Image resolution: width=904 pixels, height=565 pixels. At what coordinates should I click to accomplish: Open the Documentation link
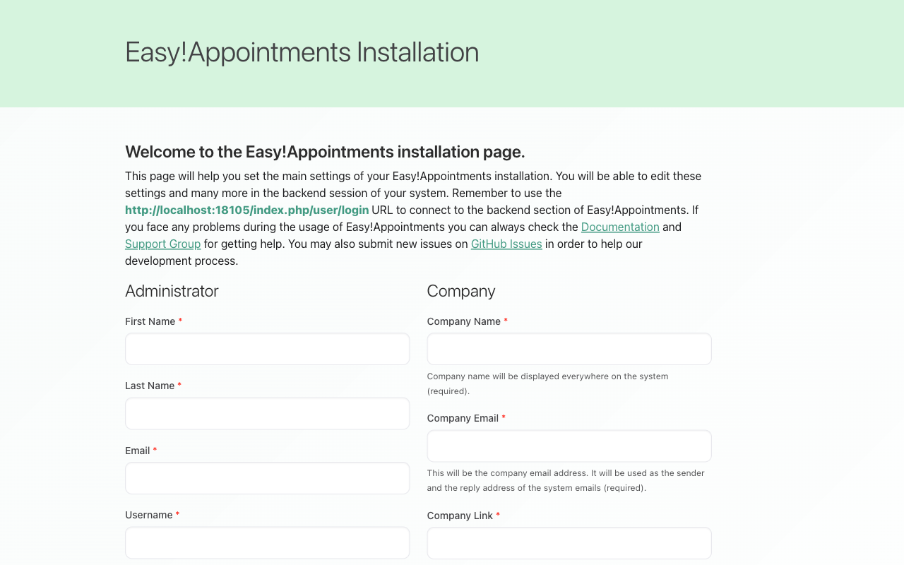[x=620, y=227]
